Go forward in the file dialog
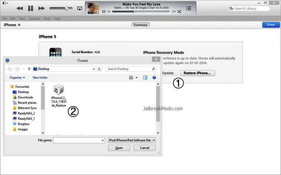 point(17,69)
